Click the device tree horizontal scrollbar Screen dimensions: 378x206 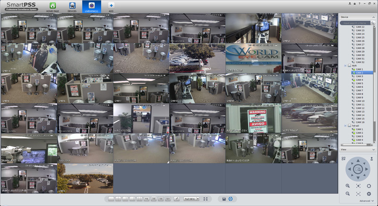[354, 145]
